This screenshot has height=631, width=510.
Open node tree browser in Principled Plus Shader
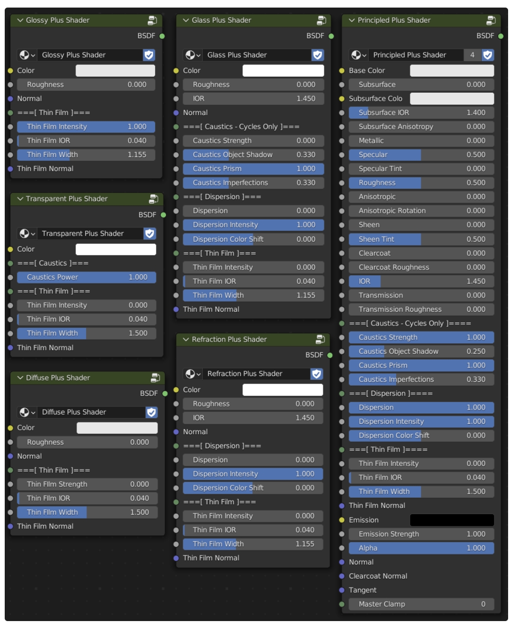coord(359,55)
